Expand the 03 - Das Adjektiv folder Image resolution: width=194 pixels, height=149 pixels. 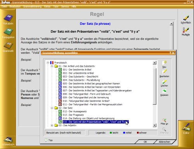(x=52, y=125)
